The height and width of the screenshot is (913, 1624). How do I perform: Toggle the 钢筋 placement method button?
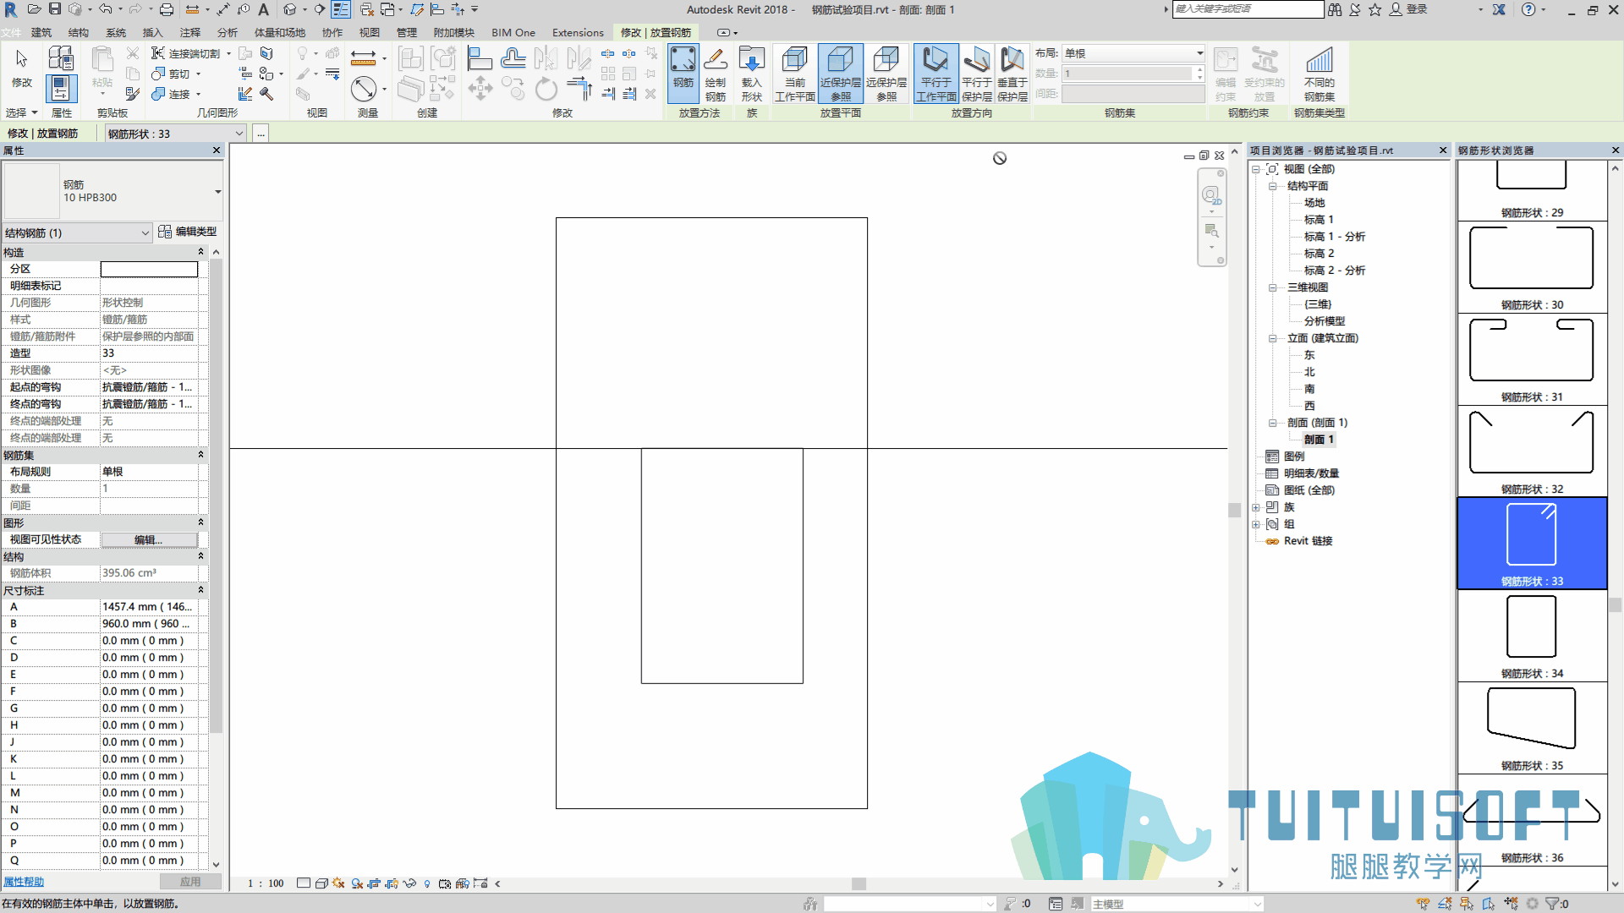point(683,74)
